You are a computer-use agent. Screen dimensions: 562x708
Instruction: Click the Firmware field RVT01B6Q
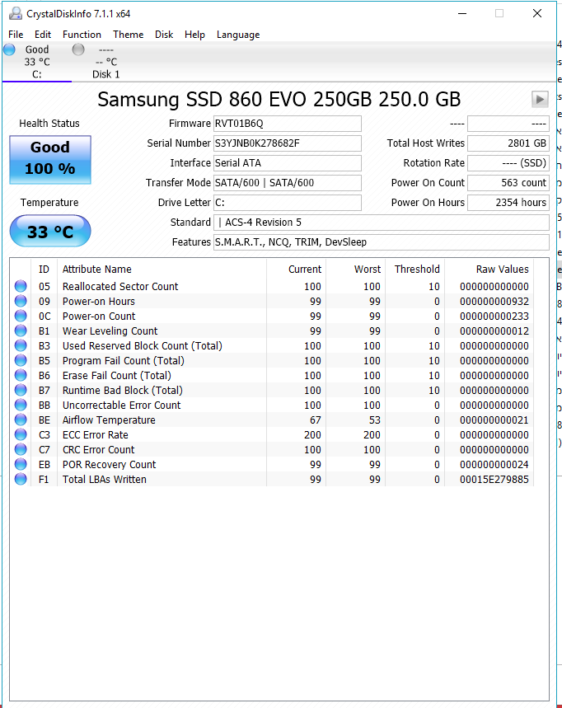pos(287,124)
